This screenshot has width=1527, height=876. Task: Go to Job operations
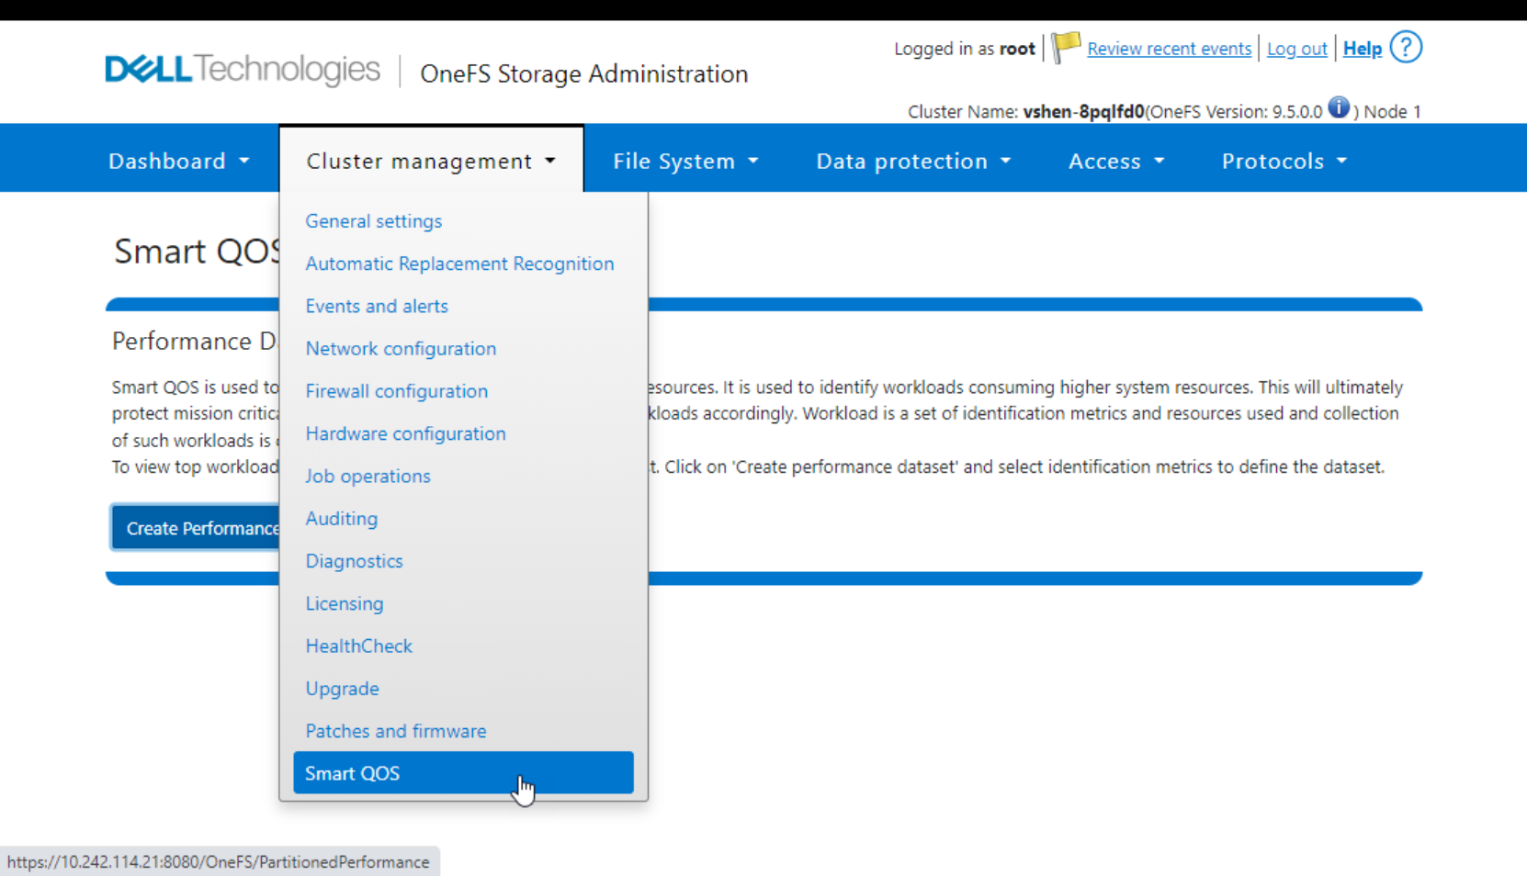point(368,476)
